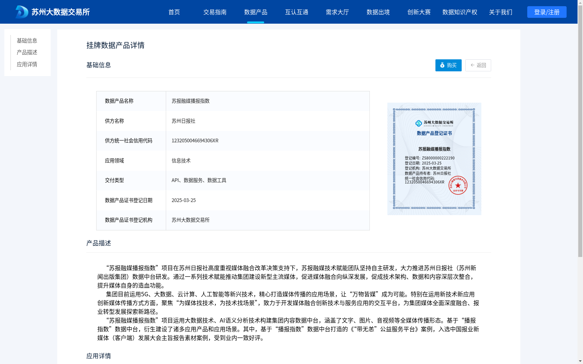Viewport: 583px width, 364px height.
Task: Open 数据知识产权 in the navigation bar
Action: (460, 12)
